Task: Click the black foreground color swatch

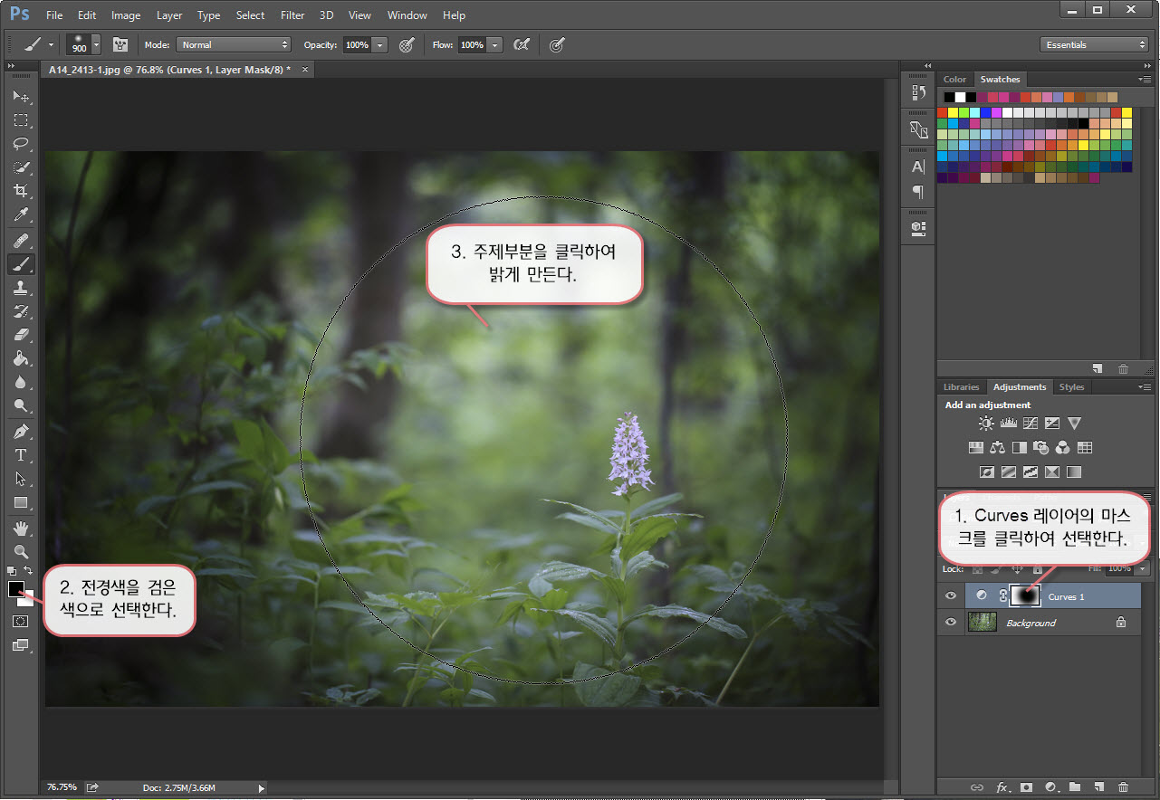Action: pos(16,589)
